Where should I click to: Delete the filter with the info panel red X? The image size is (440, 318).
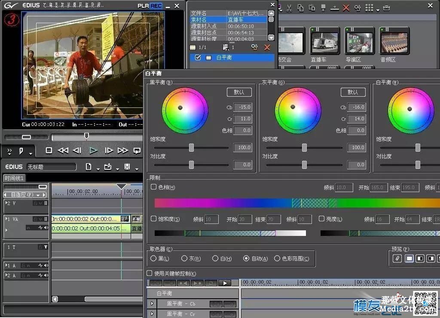[267, 47]
